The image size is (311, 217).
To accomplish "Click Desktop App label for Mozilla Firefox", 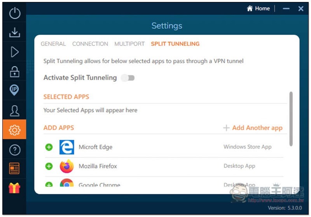I will pyautogui.click(x=239, y=166).
